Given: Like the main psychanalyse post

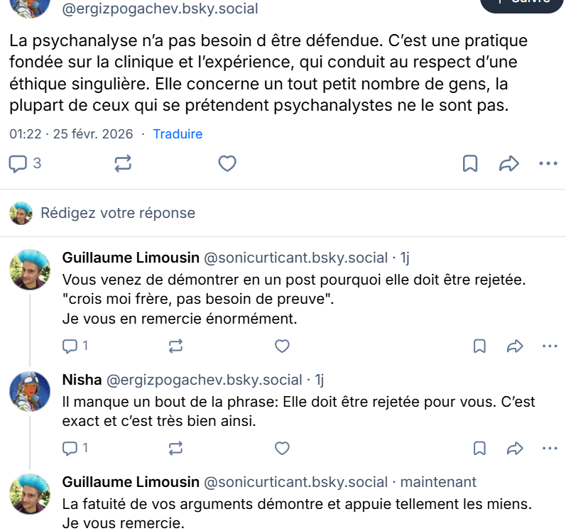Looking at the screenshot, I should coord(227,164).
